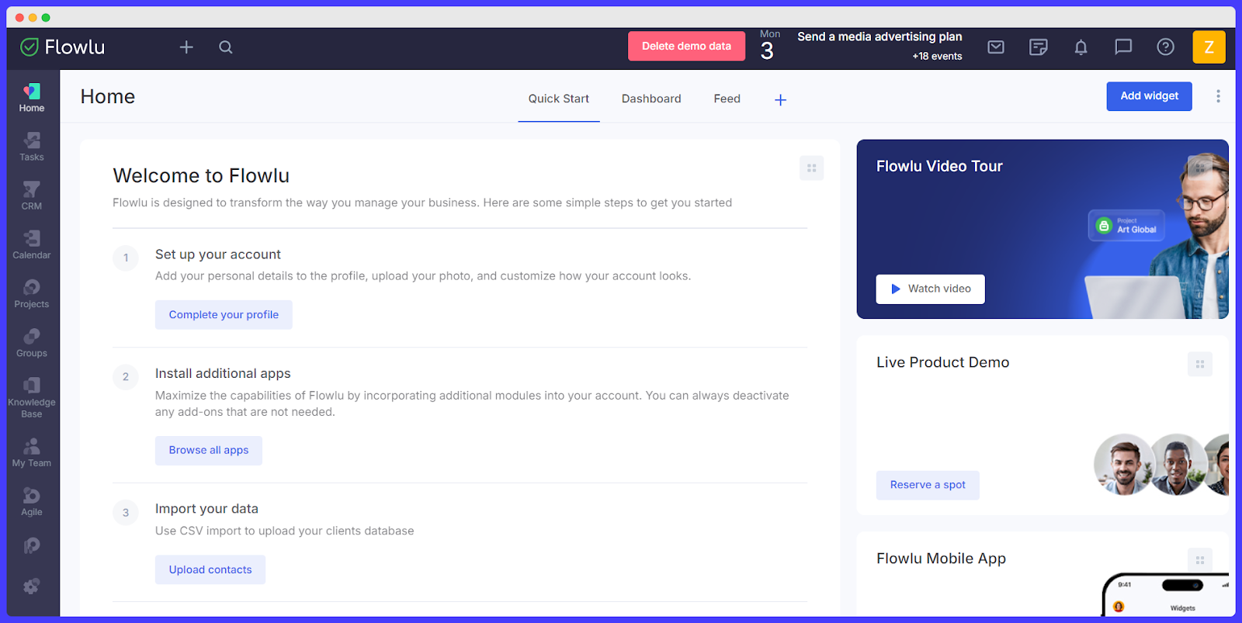1242x623 pixels.
Task: Open the mail envelope icon in header
Action: 996,47
